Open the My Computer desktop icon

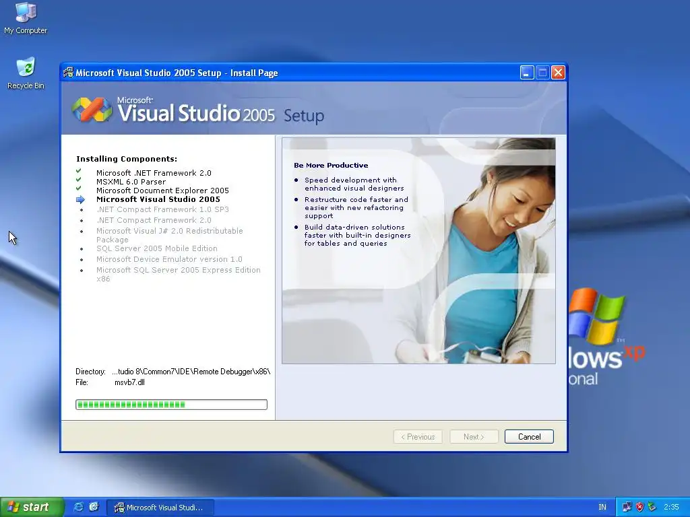click(x=26, y=18)
